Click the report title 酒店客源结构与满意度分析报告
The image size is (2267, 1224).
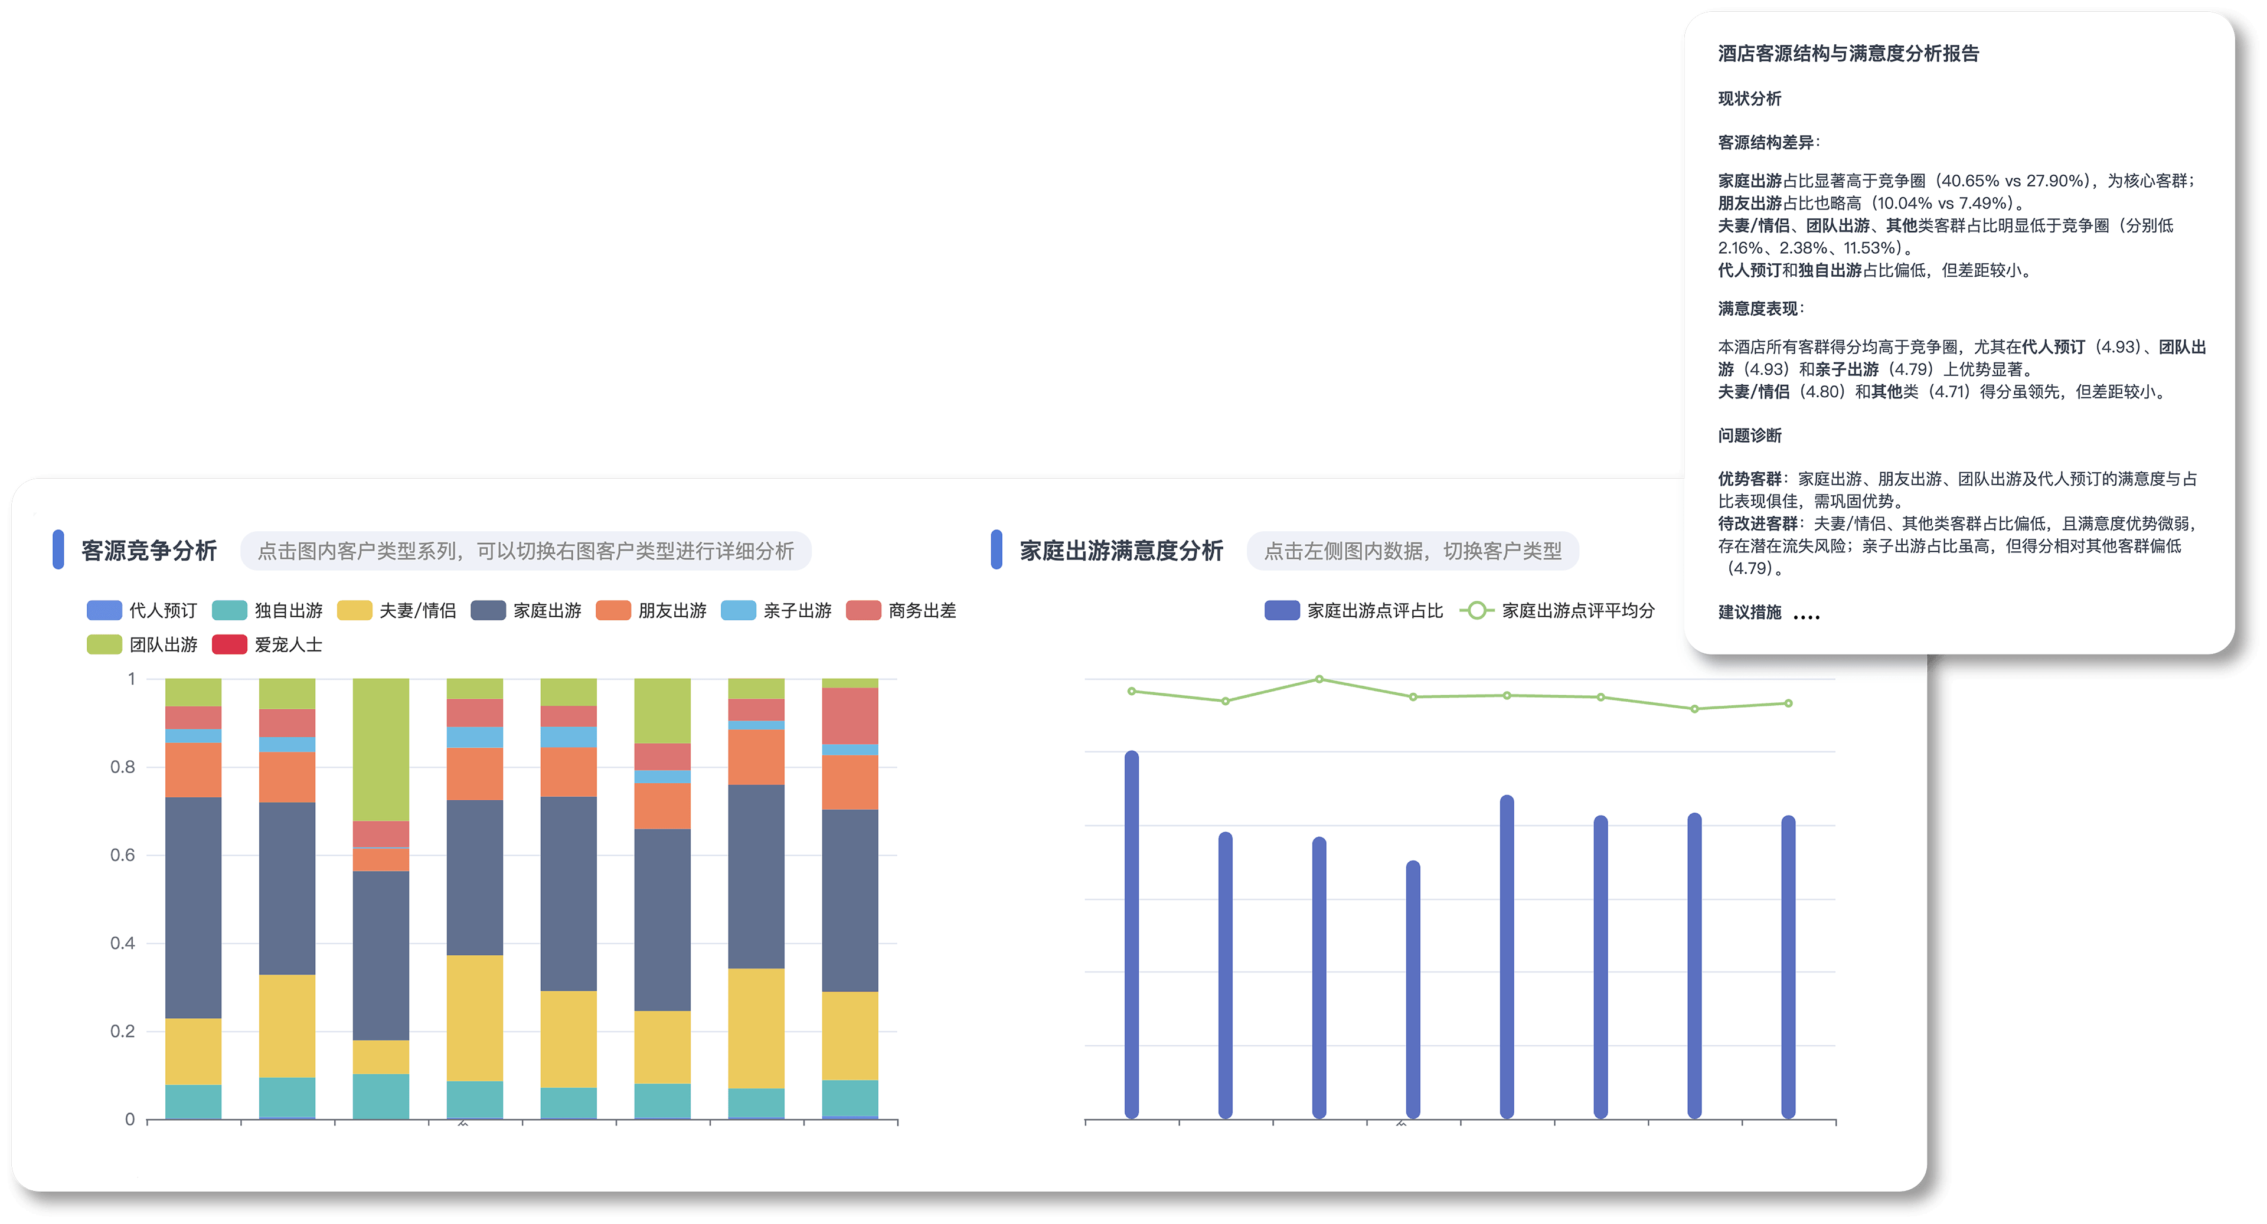1848,54
